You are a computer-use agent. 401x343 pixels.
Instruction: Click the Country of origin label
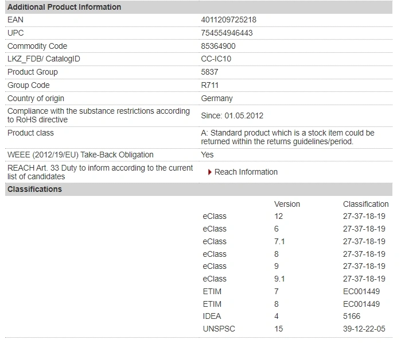[36, 98]
